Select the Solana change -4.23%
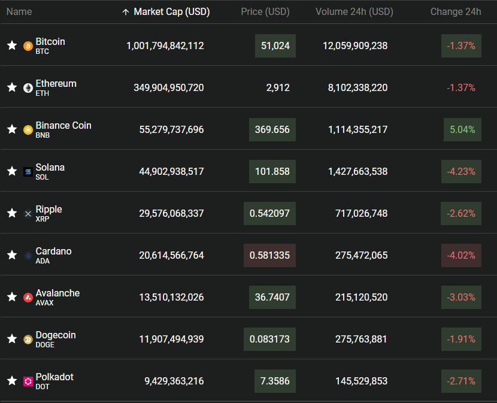This screenshot has width=497, height=403. (x=461, y=171)
